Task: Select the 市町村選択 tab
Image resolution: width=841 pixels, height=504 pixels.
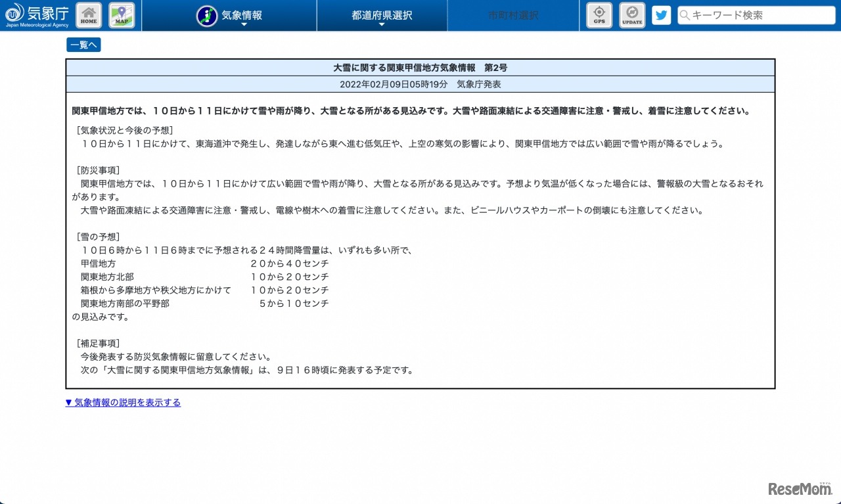Action: coord(513,15)
